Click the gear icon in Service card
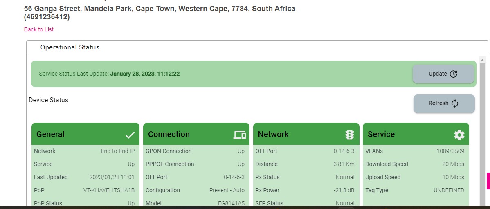490x209 pixels. coord(459,135)
